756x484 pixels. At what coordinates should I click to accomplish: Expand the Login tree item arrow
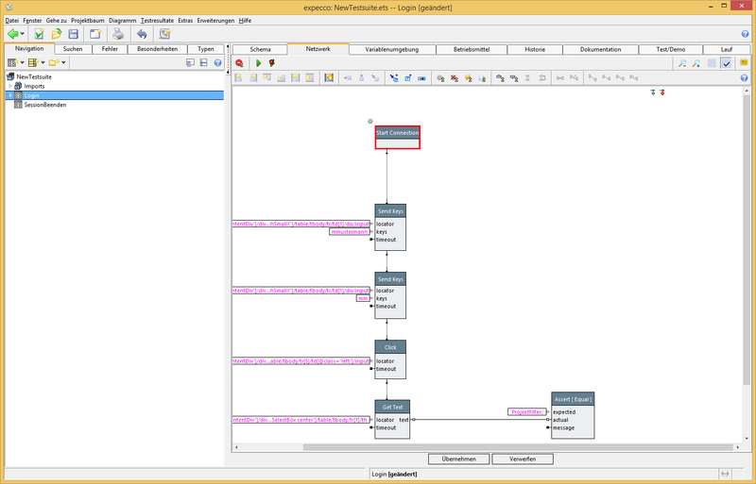9,95
